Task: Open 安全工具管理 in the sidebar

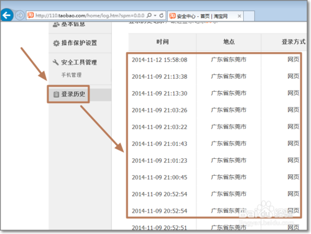Action: [79, 62]
